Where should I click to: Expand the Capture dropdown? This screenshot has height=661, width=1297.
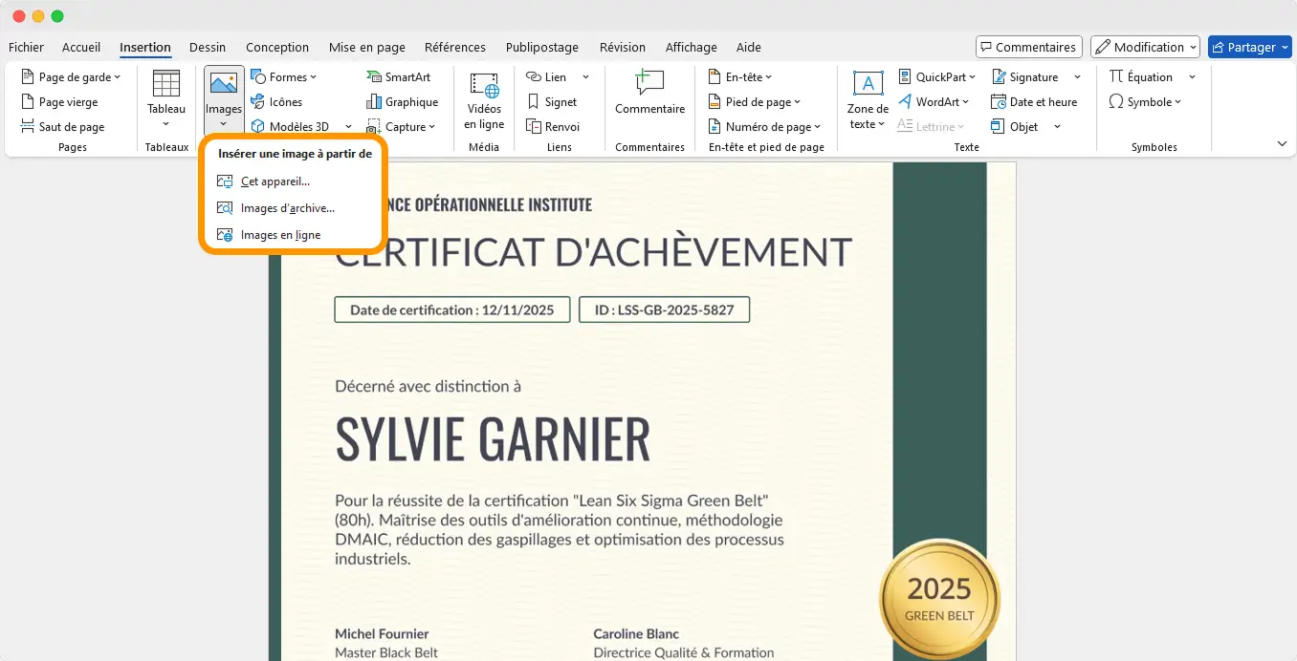click(x=402, y=127)
